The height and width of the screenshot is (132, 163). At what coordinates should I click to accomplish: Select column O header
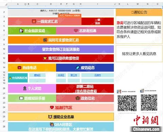(158, 4)
